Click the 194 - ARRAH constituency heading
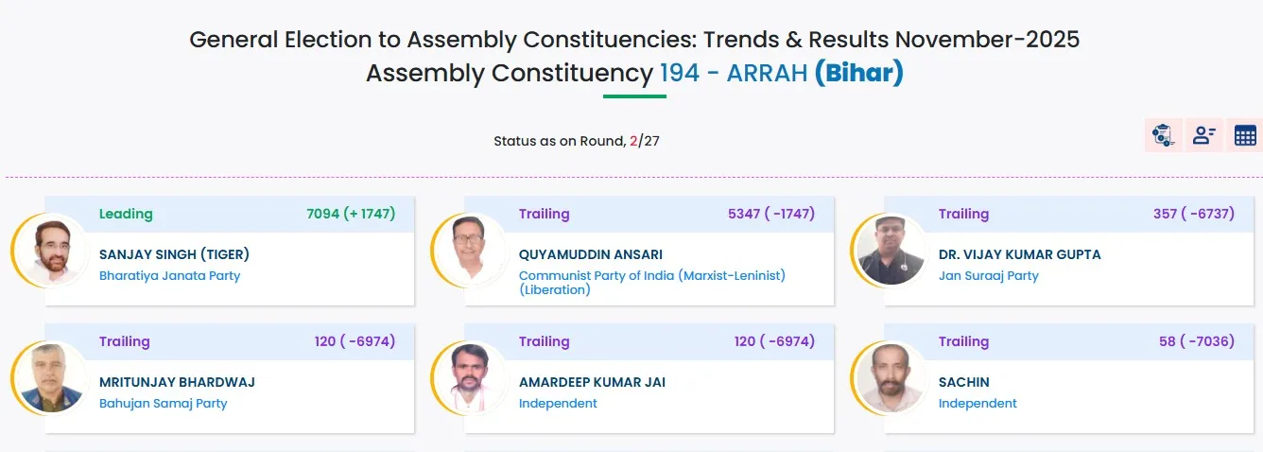 tap(733, 73)
